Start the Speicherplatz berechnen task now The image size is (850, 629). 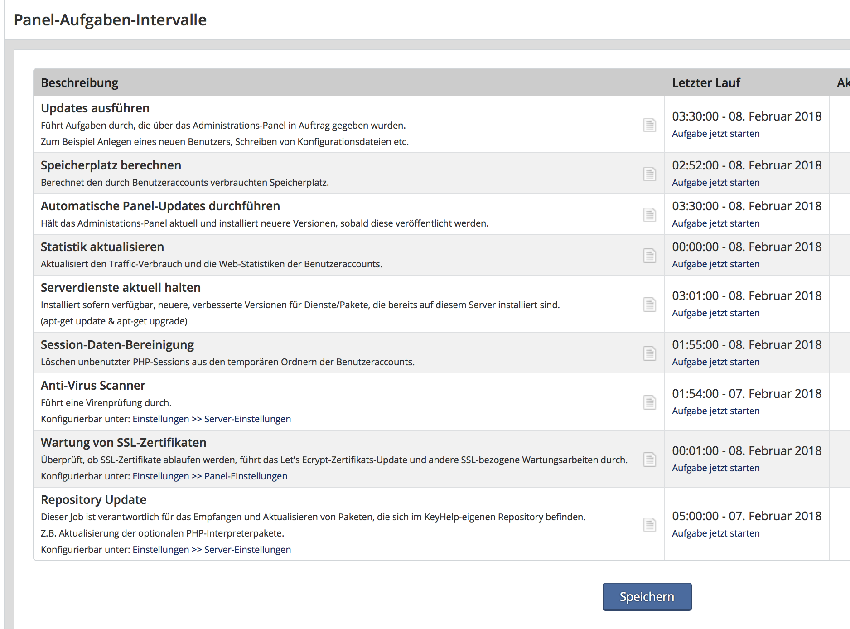point(715,183)
